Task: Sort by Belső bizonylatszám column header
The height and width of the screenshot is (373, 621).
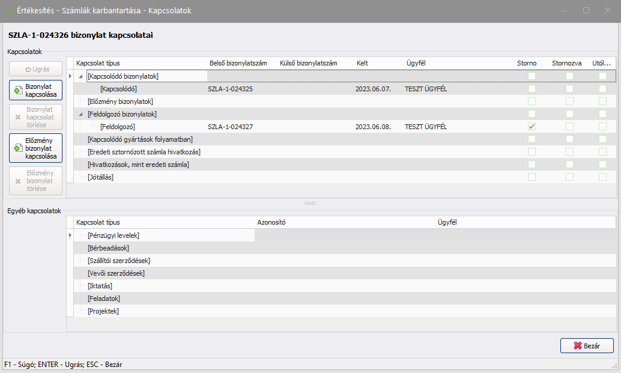Action: 238,63
